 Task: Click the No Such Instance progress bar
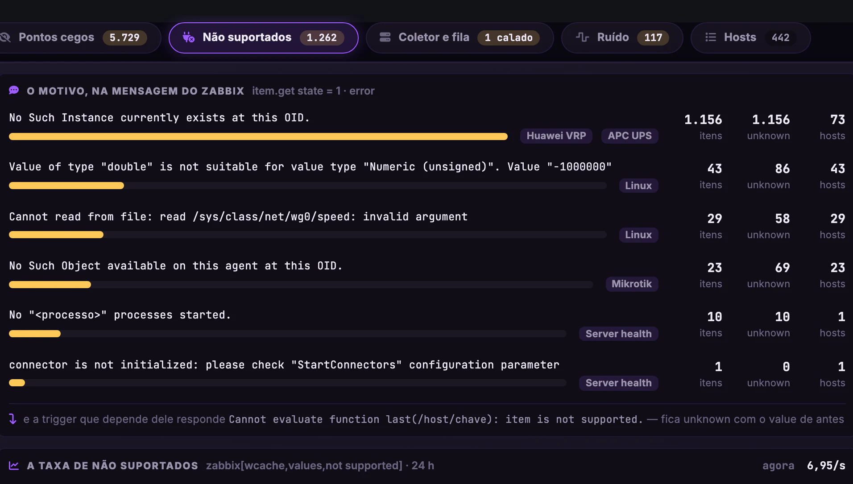[x=258, y=137]
